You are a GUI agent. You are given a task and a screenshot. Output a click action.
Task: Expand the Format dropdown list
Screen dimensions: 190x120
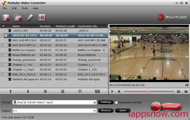pos(95,103)
